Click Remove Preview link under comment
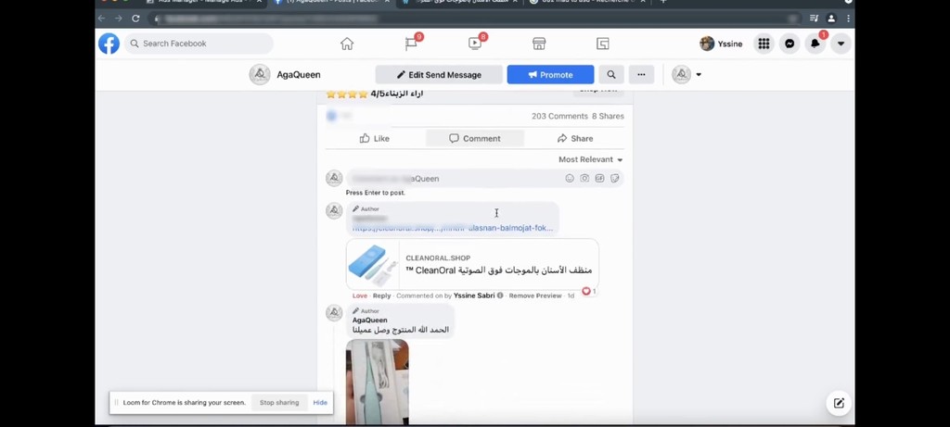The height and width of the screenshot is (427, 950). (x=535, y=295)
